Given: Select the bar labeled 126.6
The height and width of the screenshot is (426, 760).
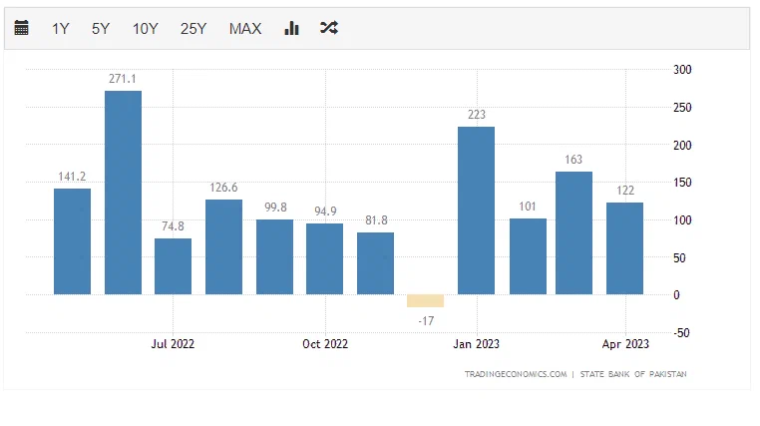Looking at the screenshot, I should (x=224, y=246).
